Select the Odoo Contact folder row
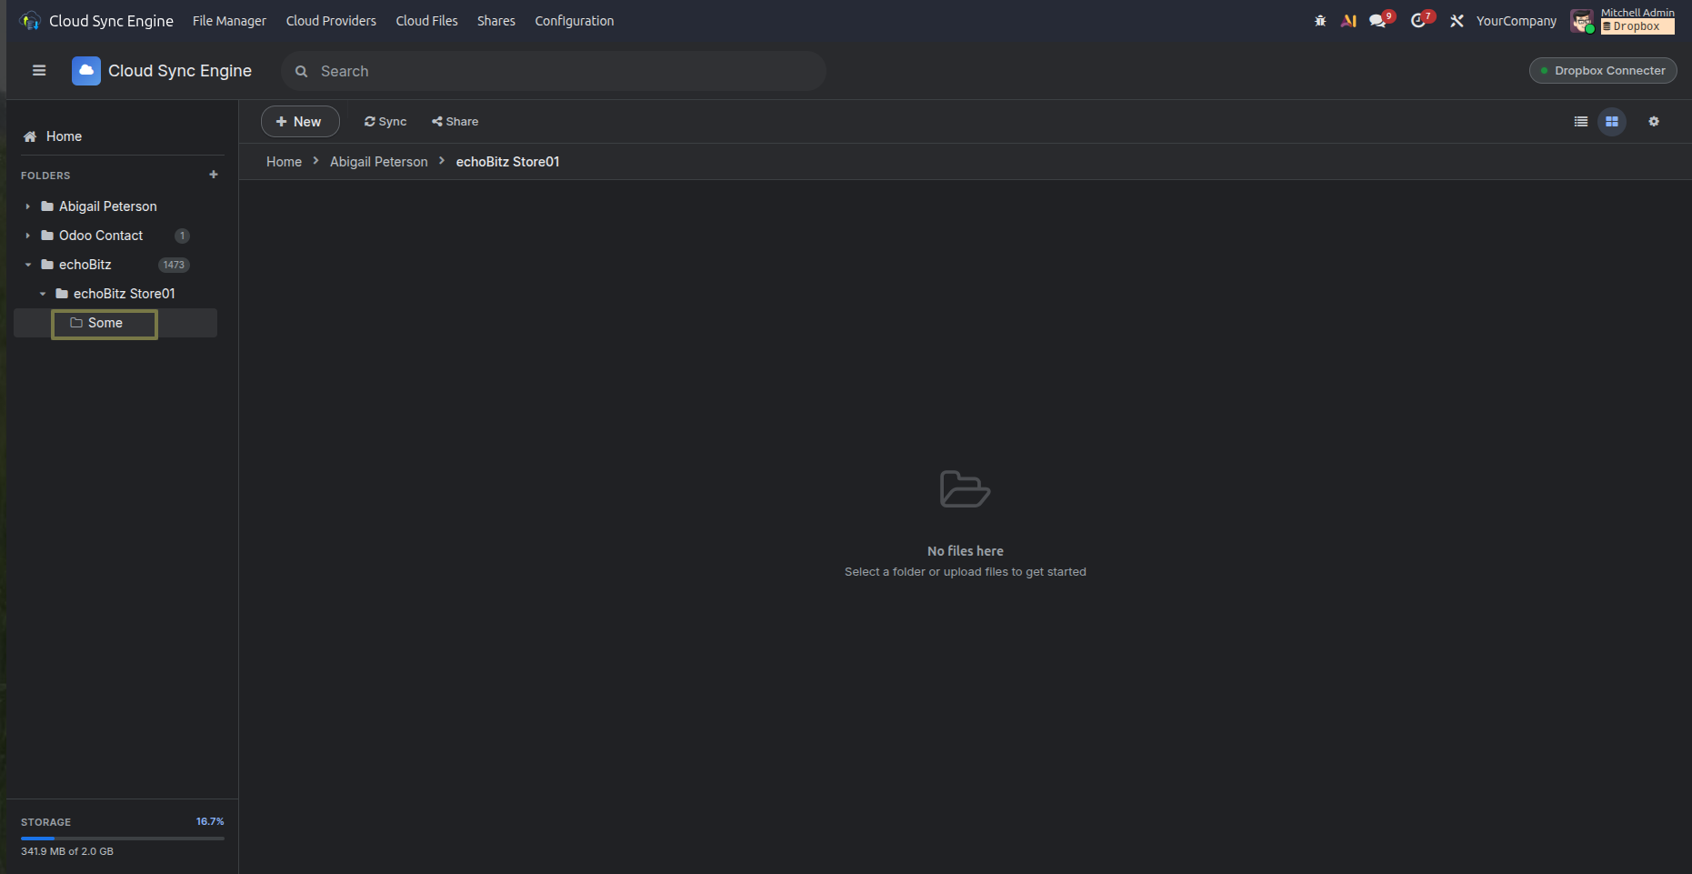 tap(115, 236)
